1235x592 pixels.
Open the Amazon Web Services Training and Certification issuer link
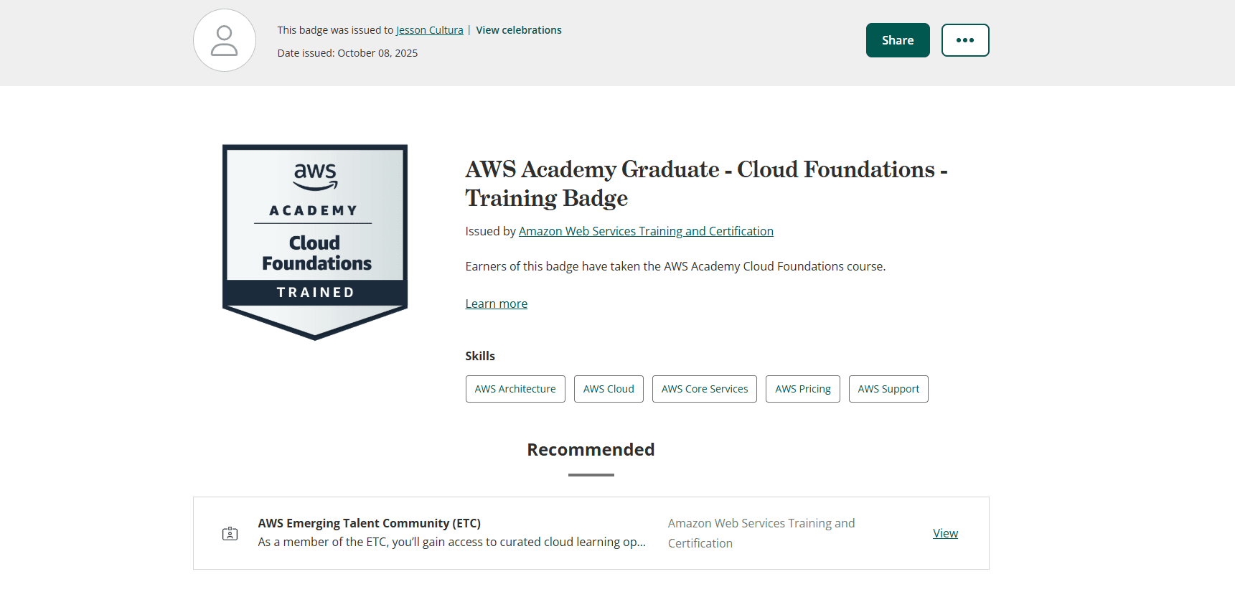[646, 230]
